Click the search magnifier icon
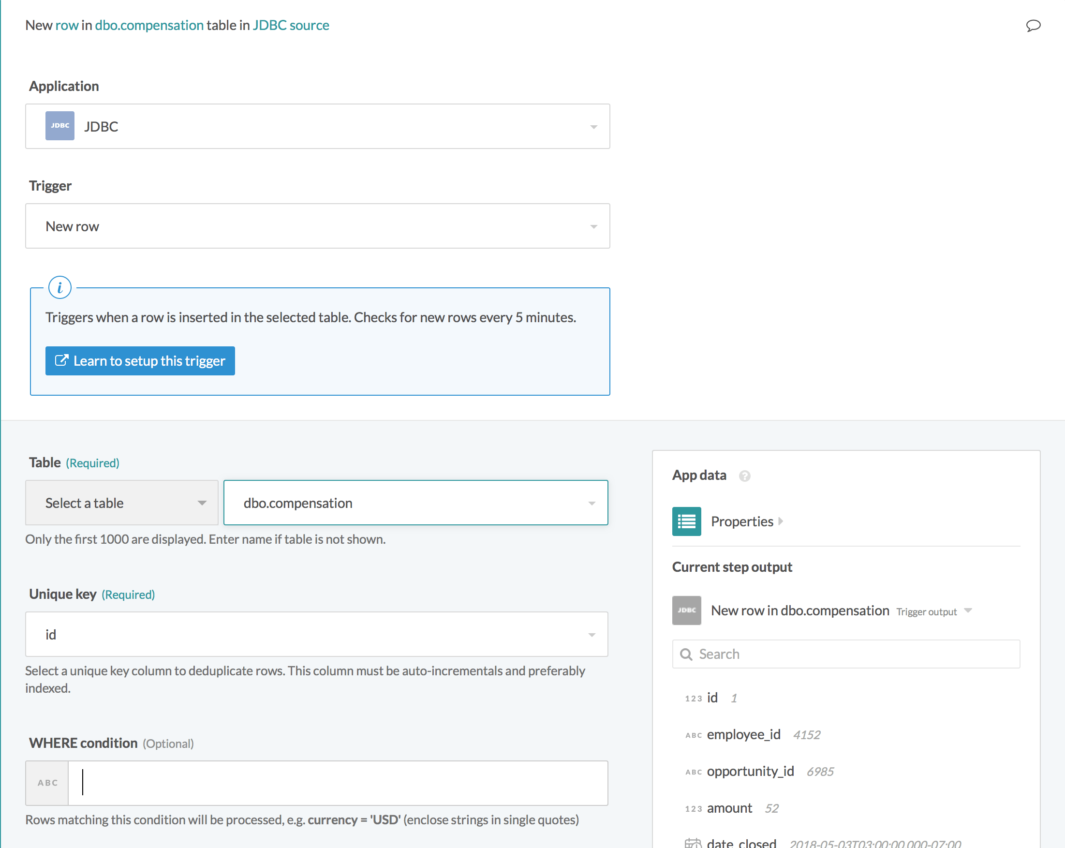 point(686,655)
